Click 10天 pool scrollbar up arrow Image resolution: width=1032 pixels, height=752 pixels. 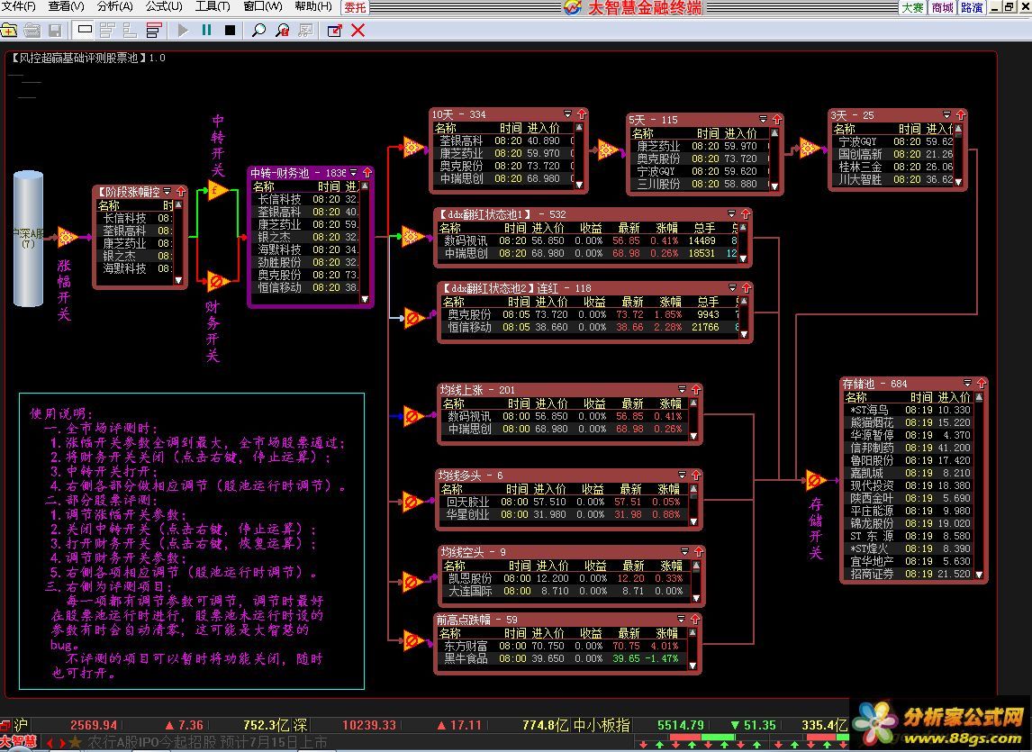click(x=579, y=128)
